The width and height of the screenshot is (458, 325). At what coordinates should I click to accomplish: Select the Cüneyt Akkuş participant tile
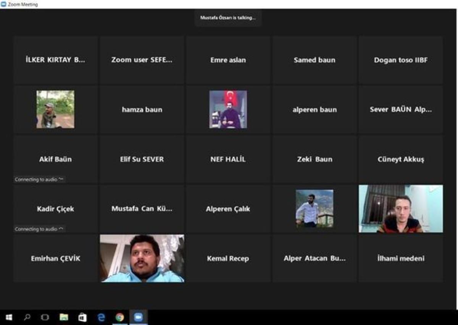(401, 159)
